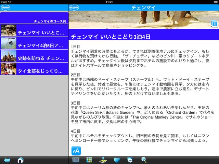Image resolution: width=219 pixels, height=164 pixels.
Task: Tap the heart favorites icon
Action: point(117,160)
